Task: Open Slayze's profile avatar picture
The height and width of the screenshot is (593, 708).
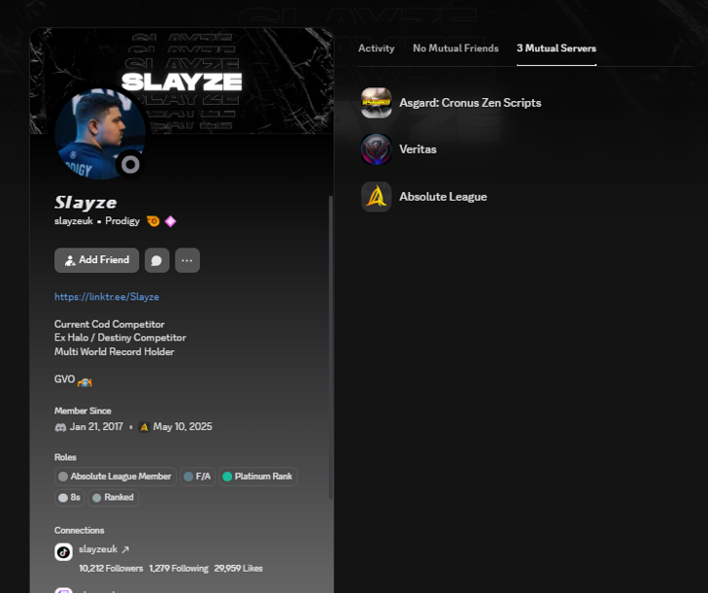Action: (100, 134)
